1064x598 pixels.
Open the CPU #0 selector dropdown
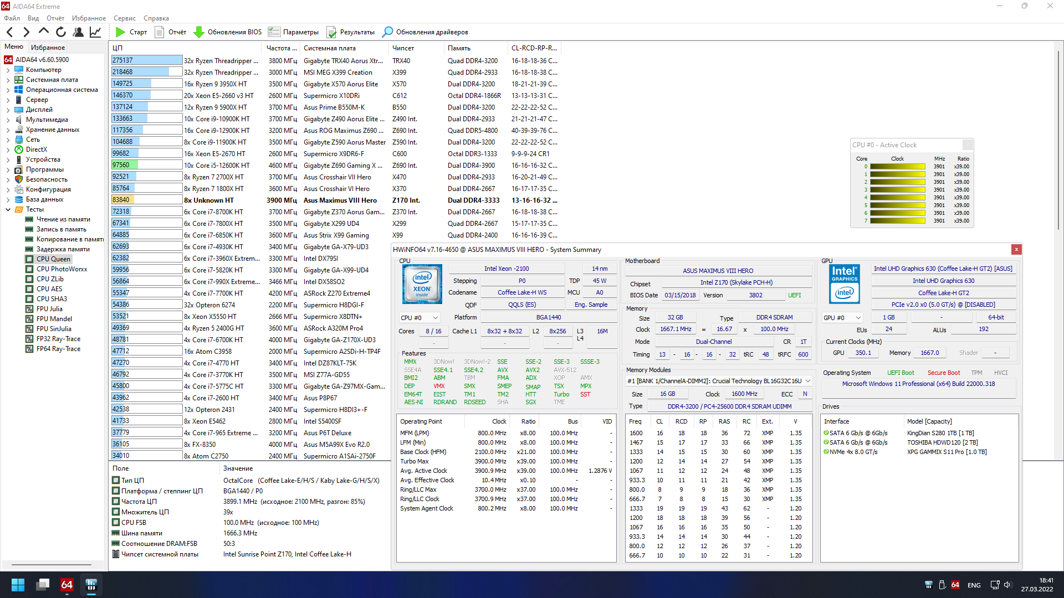(420, 318)
